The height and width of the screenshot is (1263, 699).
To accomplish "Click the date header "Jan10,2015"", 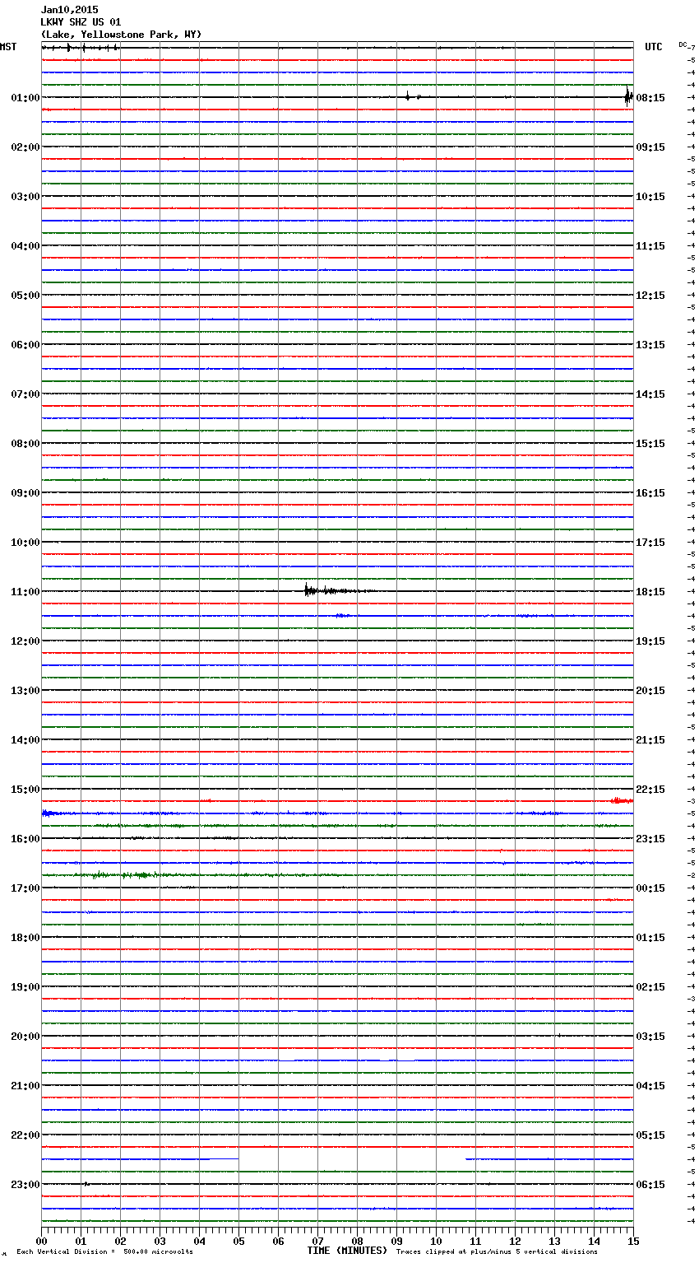I will 69,10.
